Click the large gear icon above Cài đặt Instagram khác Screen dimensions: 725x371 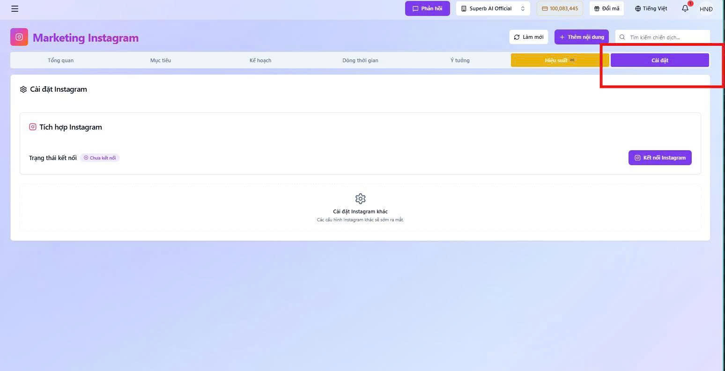[x=360, y=199]
